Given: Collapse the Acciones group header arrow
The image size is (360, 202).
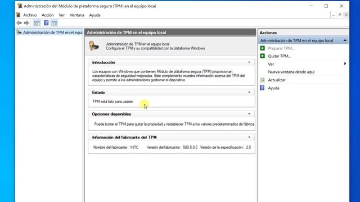Looking at the screenshot, I should click(x=345, y=40).
